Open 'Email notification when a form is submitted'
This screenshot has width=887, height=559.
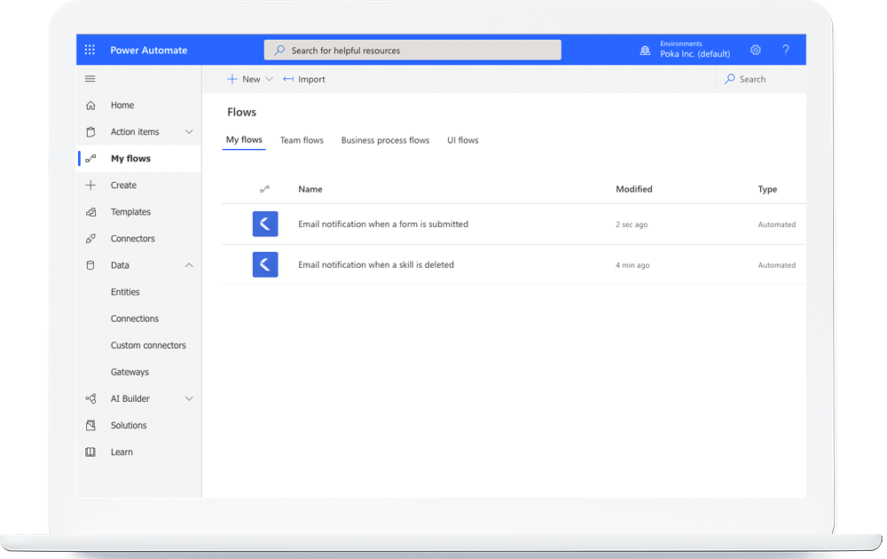pyautogui.click(x=383, y=224)
